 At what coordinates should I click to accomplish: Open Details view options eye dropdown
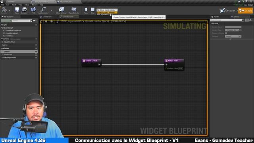coord(251,20)
